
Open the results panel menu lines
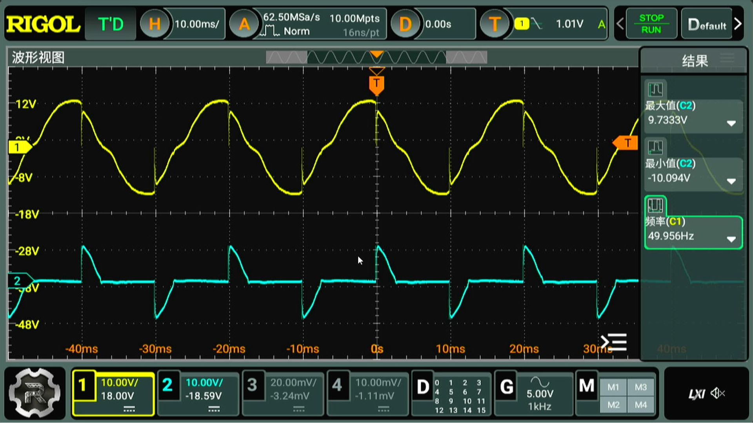tap(727, 58)
